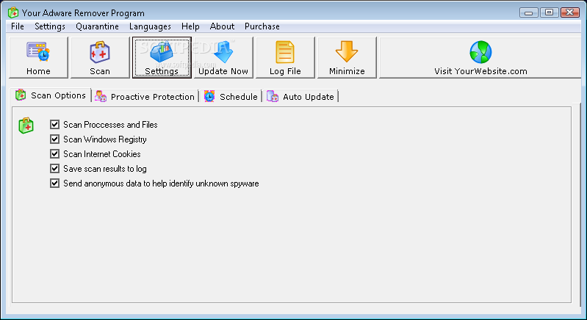Viewport: 587px width, 320px height.
Task: Click the Minimize orange arrow toolbar button
Action: tap(347, 57)
